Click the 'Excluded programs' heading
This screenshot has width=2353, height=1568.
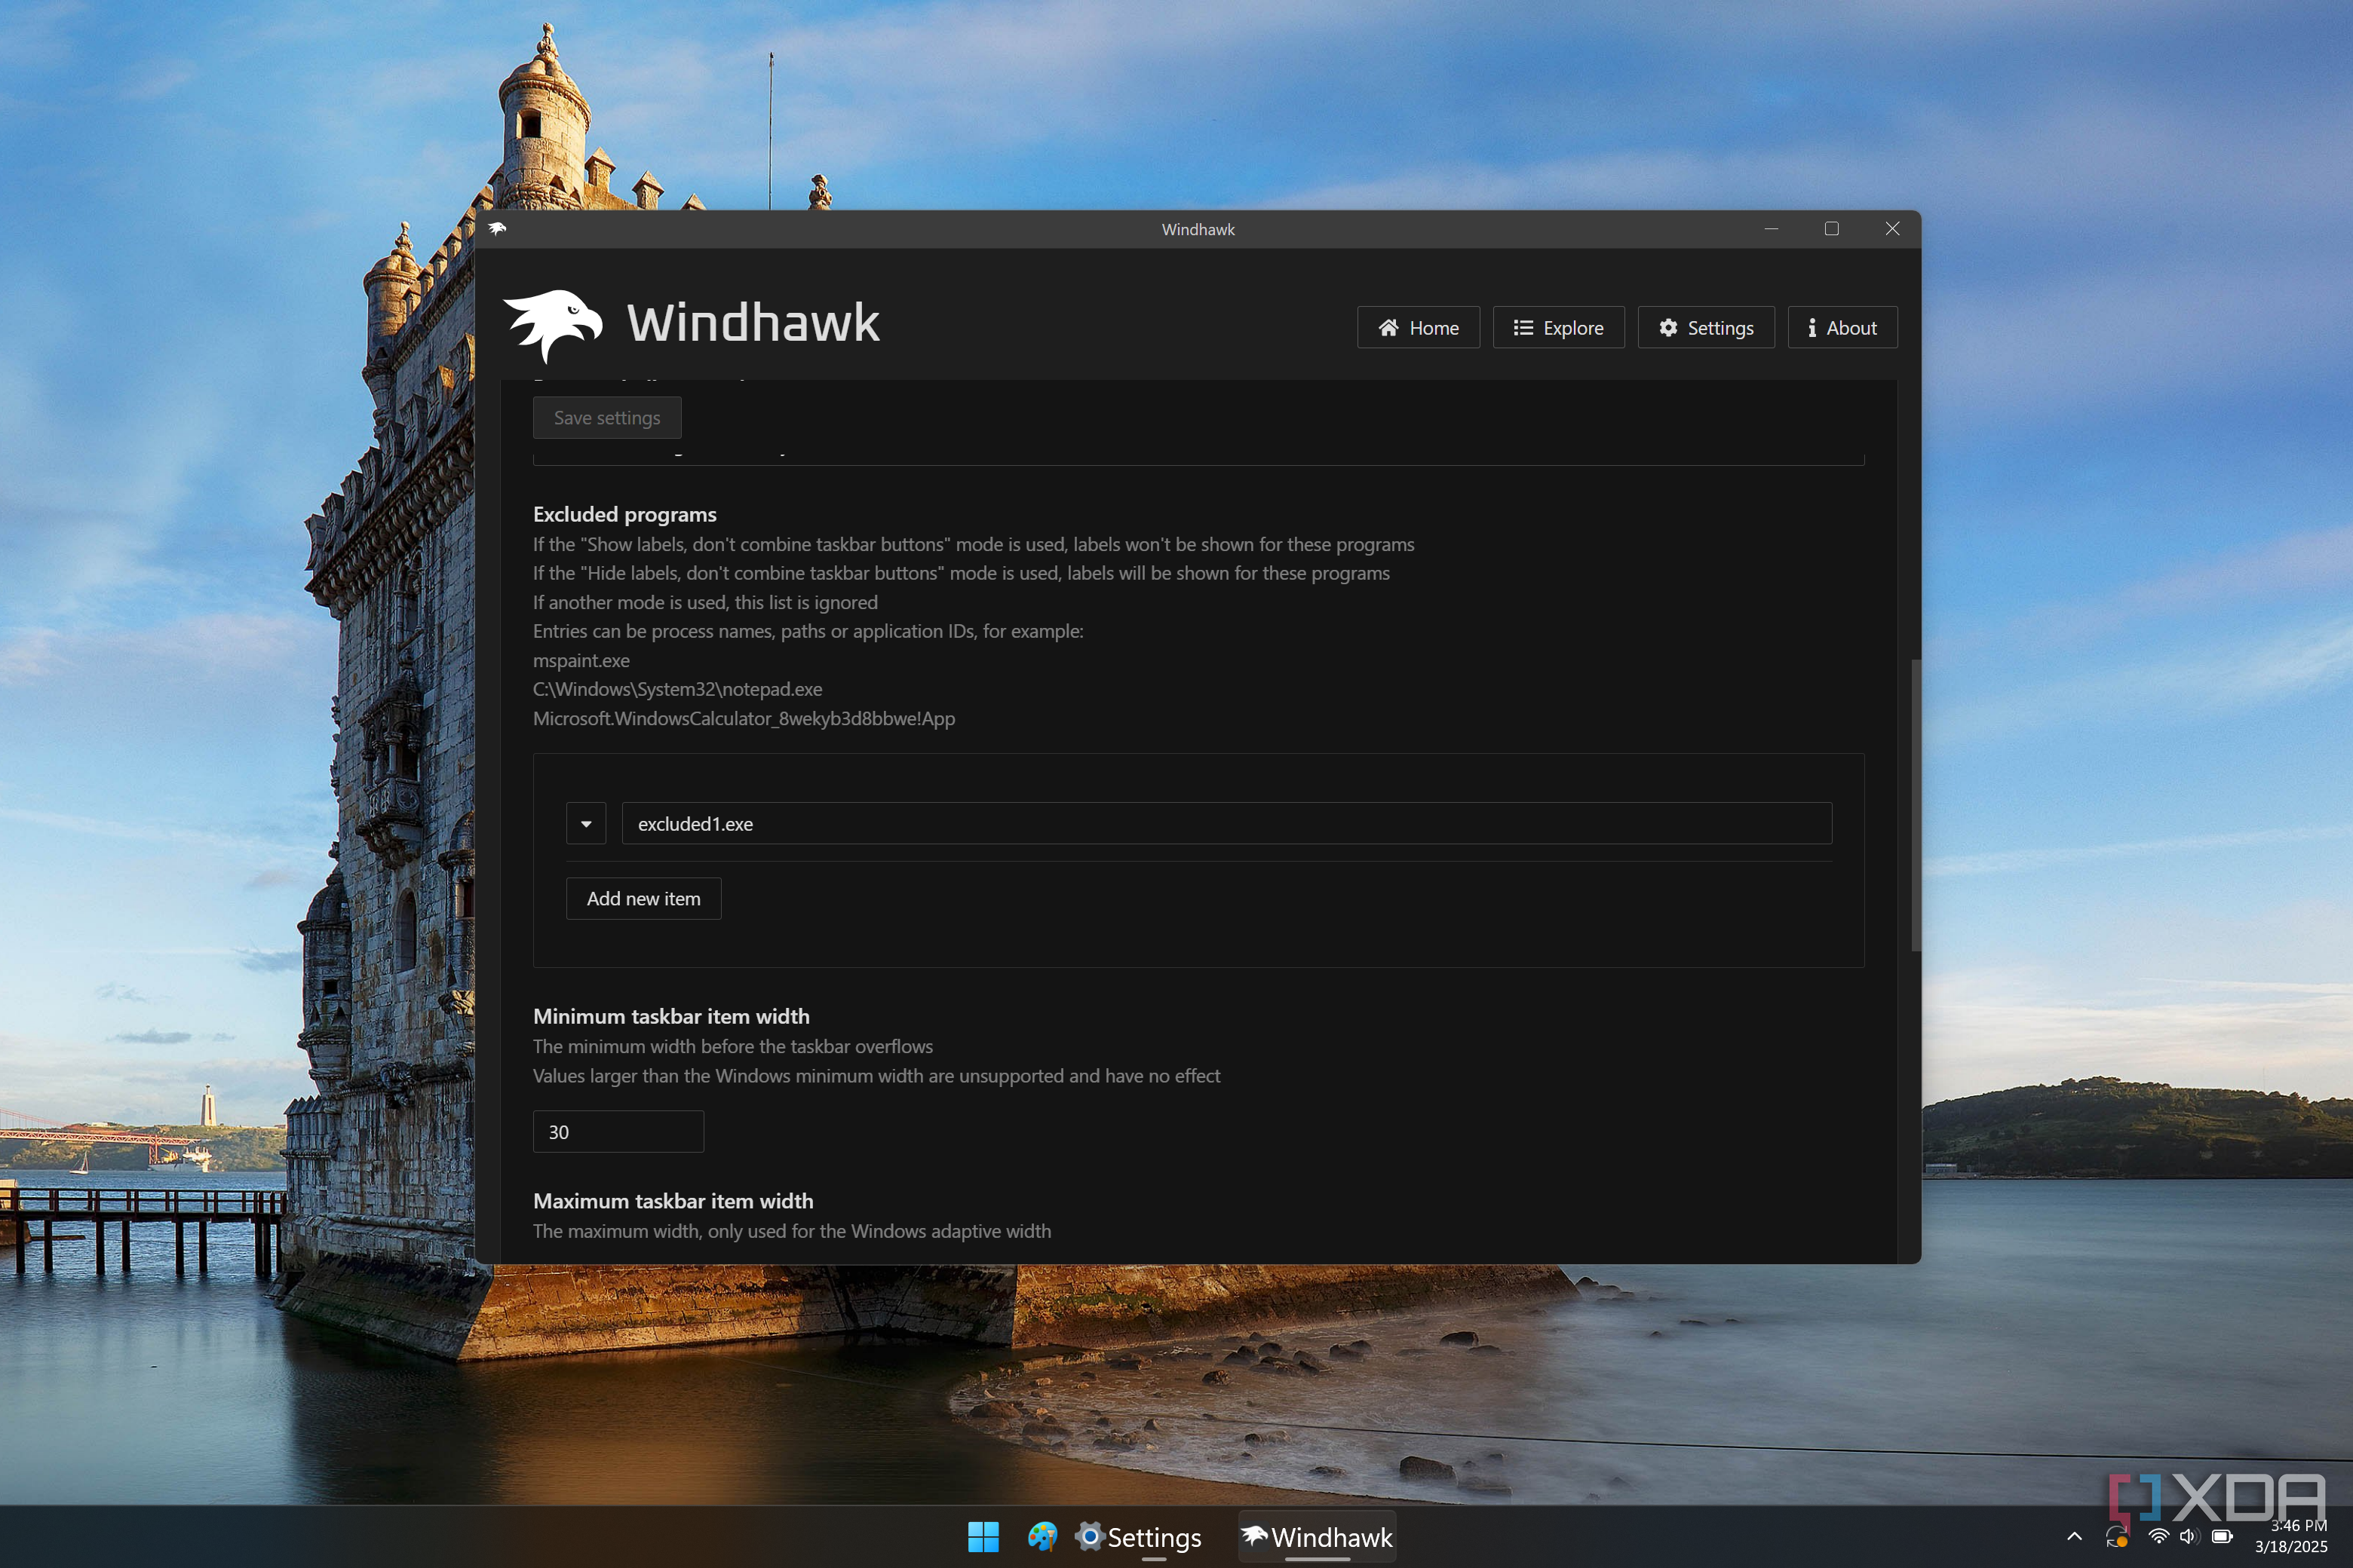coord(624,514)
